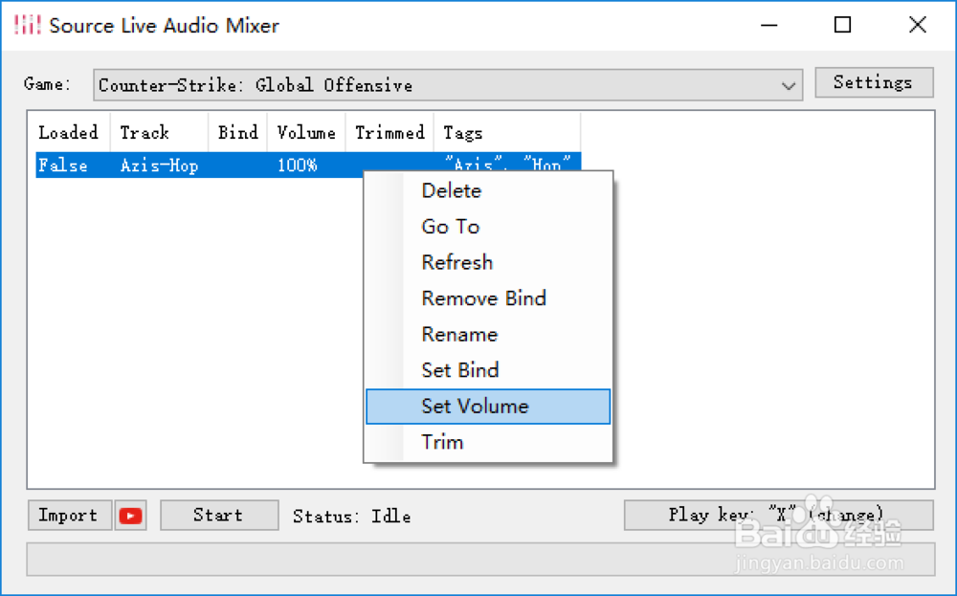957x596 pixels.
Task: Click the Track column header
Action: pyautogui.click(x=145, y=133)
